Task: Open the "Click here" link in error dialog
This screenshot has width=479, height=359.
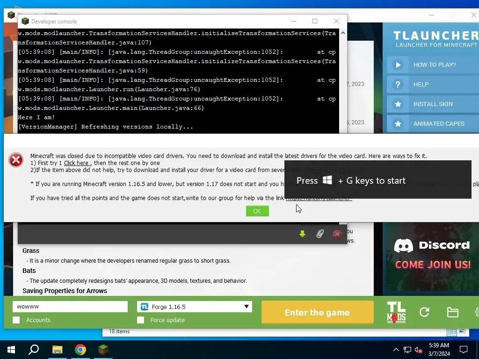Action: pos(77,163)
